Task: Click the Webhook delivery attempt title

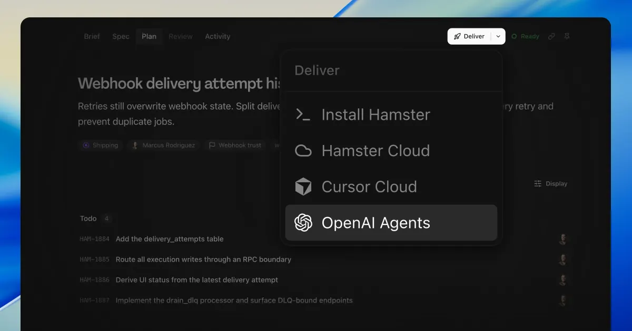Action: tap(179, 84)
